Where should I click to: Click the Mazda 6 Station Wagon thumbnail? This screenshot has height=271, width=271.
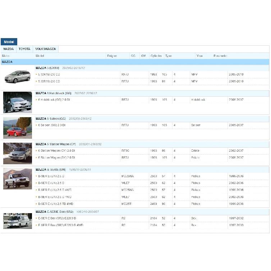coord(18,153)
